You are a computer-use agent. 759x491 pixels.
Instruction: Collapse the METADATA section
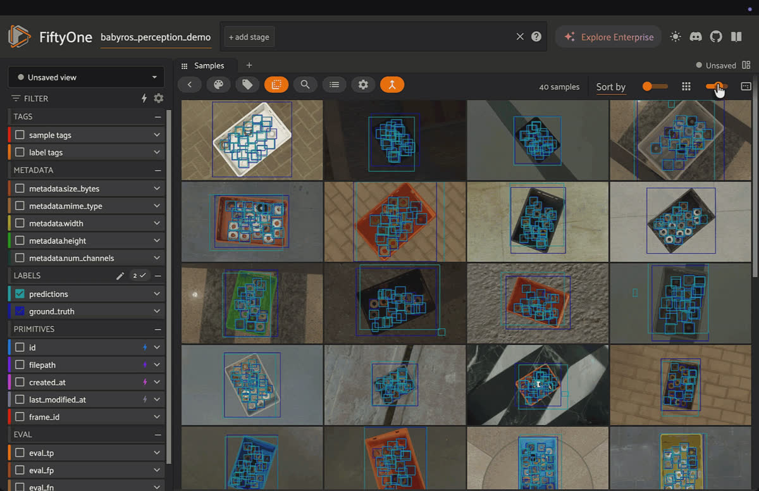point(157,170)
